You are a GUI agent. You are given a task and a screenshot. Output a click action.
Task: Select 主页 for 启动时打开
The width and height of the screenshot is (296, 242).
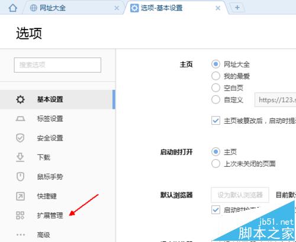point(215,151)
